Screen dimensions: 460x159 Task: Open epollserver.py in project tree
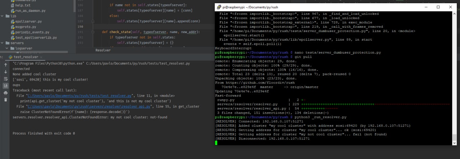click(x=26, y=22)
